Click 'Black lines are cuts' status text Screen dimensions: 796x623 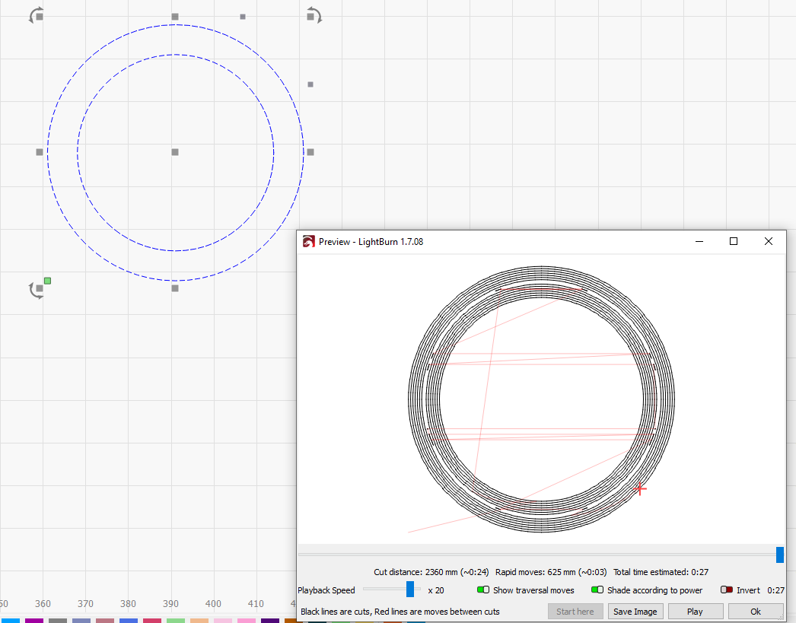pos(336,612)
